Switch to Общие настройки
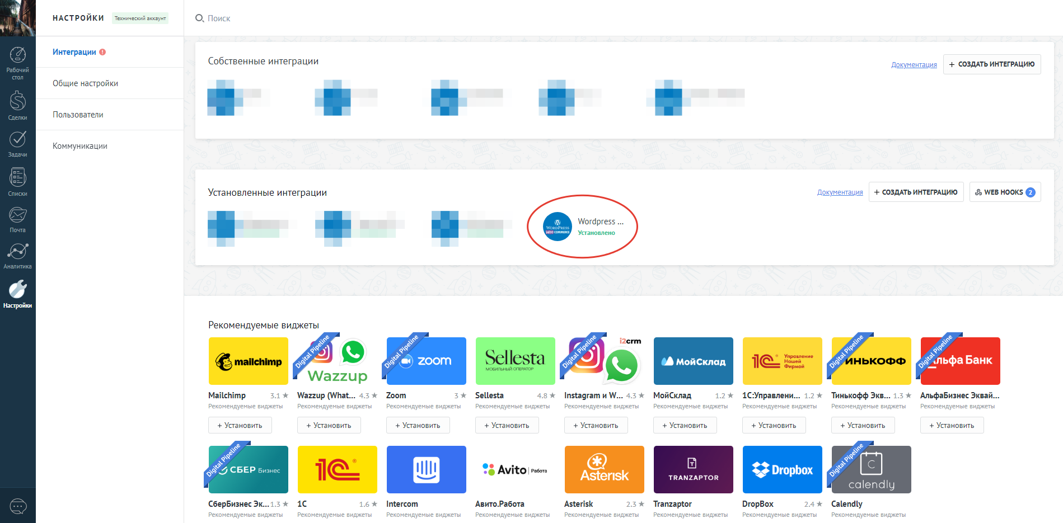Viewport: 1063px width, 523px height. pos(85,83)
